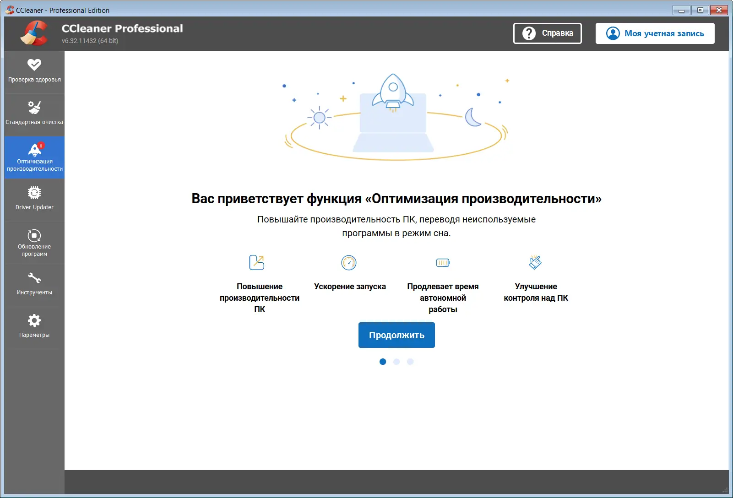Open Моя учетная запись
The width and height of the screenshot is (733, 498).
[655, 33]
